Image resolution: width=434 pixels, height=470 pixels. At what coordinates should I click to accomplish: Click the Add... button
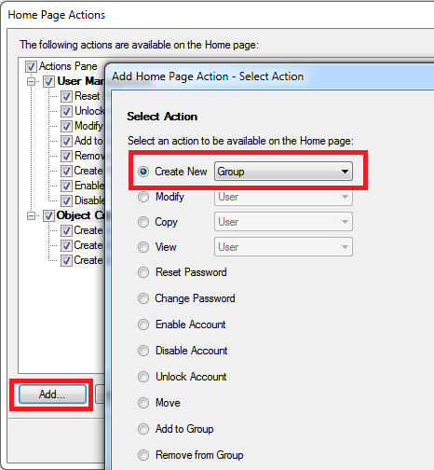click(x=52, y=394)
